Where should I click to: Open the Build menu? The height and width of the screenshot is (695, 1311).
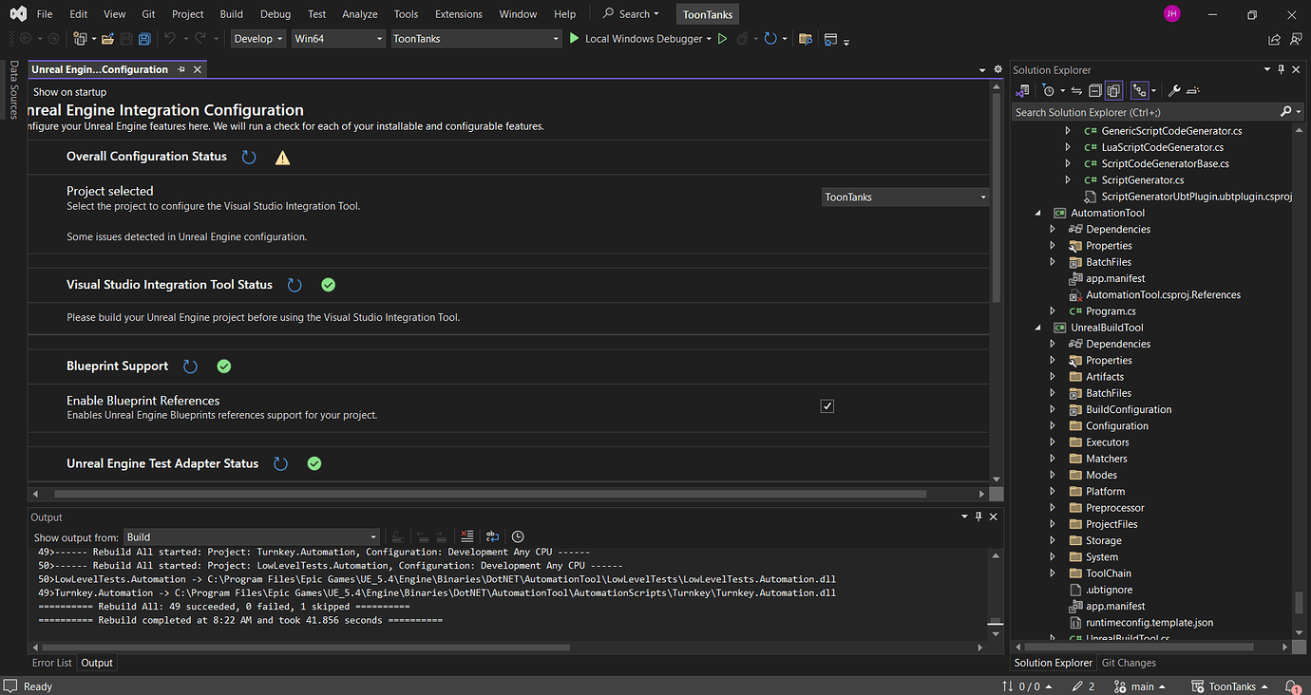(x=231, y=13)
